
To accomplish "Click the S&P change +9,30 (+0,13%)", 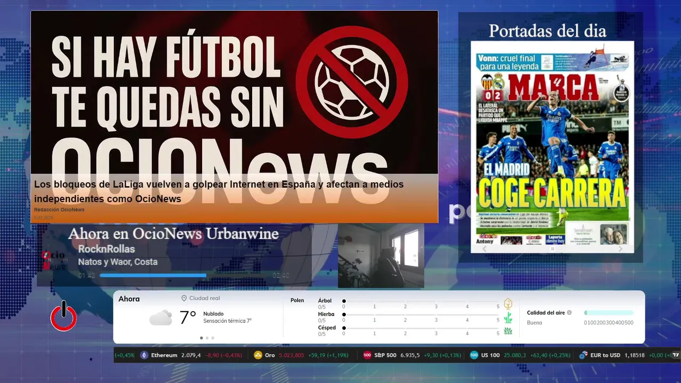I will tap(443, 355).
